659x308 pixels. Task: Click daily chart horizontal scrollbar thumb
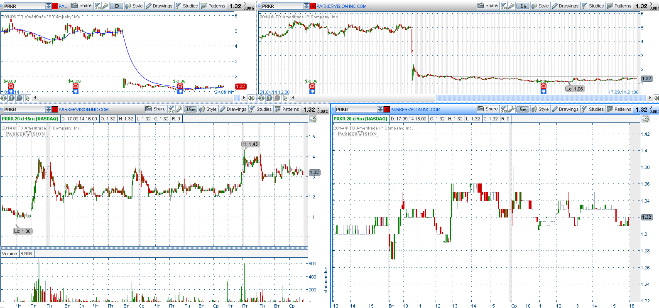tap(237, 98)
